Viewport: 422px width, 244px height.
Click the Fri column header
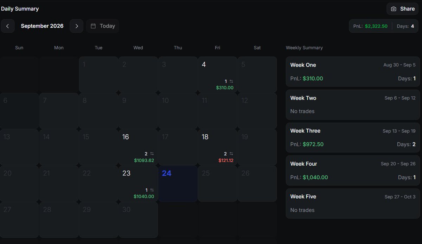[x=217, y=48]
